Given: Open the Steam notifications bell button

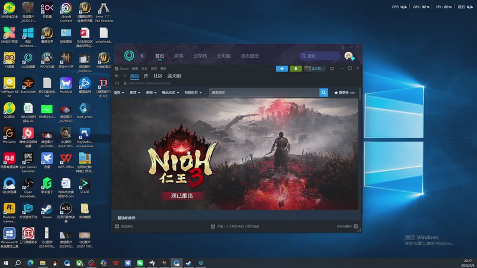Looking at the screenshot, I should click(296, 68).
